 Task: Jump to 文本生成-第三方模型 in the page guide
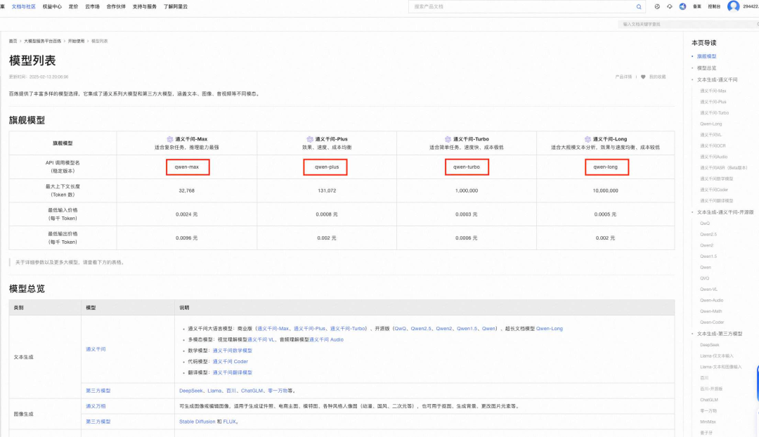tap(720, 334)
